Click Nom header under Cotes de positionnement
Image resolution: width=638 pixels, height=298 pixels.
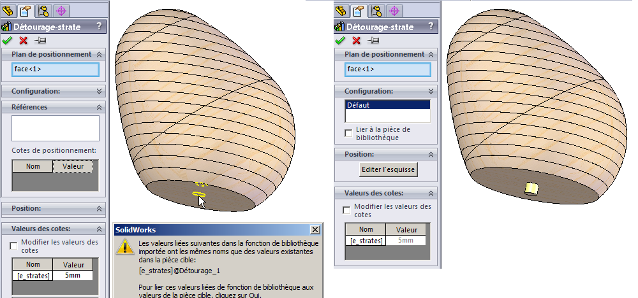[x=33, y=166]
